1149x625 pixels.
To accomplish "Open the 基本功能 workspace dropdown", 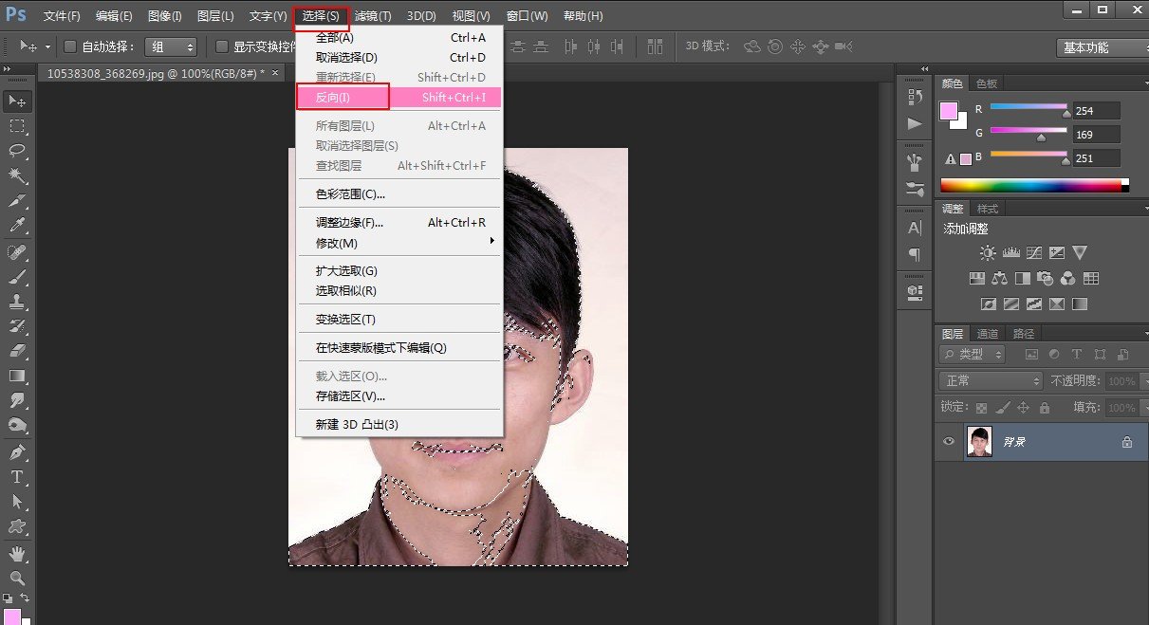I will coord(1101,47).
